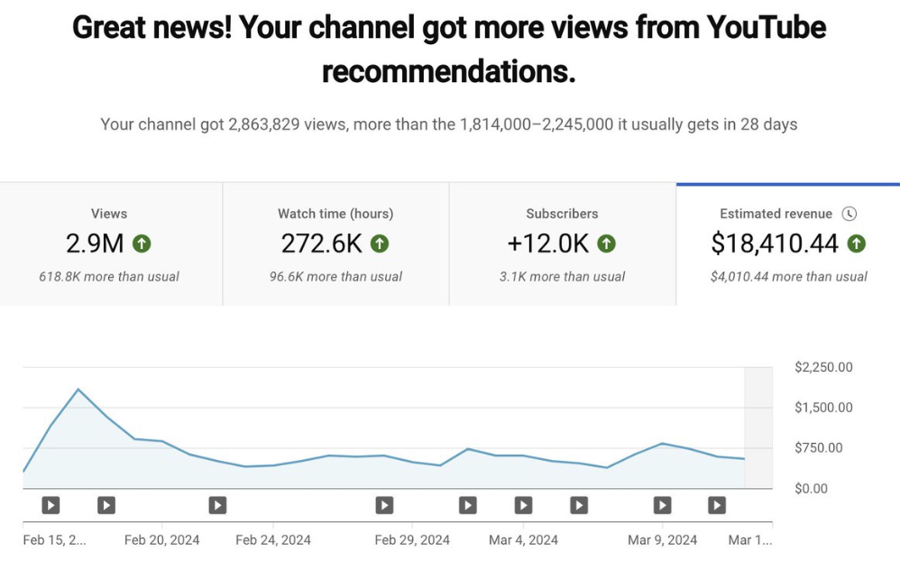Open the video marker after Mar 4 before Mar 9
Screen dimensions: 900x561
point(579,505)
